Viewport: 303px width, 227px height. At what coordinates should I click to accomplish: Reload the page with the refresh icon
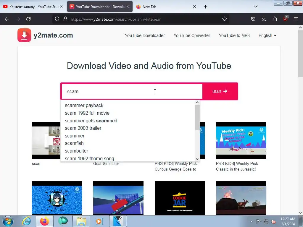[28, 19]
